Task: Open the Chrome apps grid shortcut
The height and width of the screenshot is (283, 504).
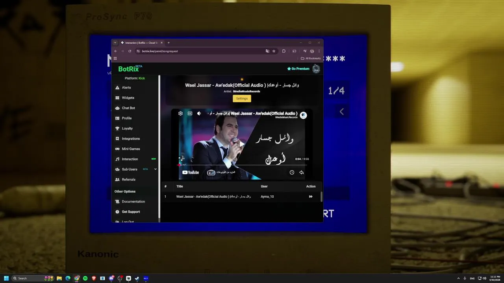Action: point(115,59)
